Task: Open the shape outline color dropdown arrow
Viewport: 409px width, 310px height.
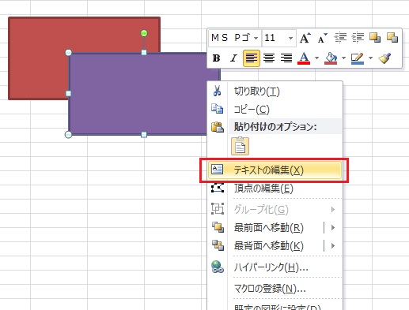Action: [370, 58]
